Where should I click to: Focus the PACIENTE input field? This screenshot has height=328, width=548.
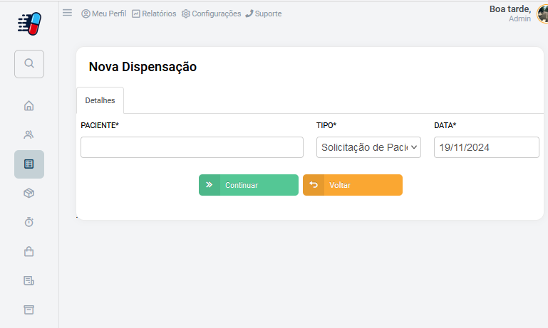(x=192, y=147)
